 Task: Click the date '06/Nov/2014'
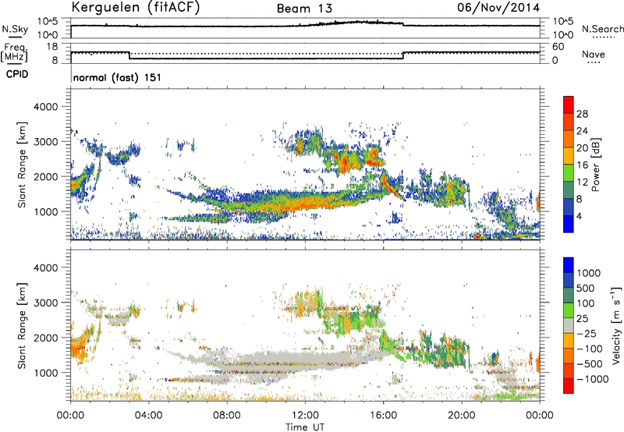498,8
